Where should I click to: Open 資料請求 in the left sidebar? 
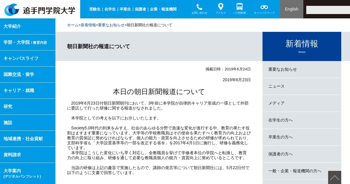coord(28,155)
